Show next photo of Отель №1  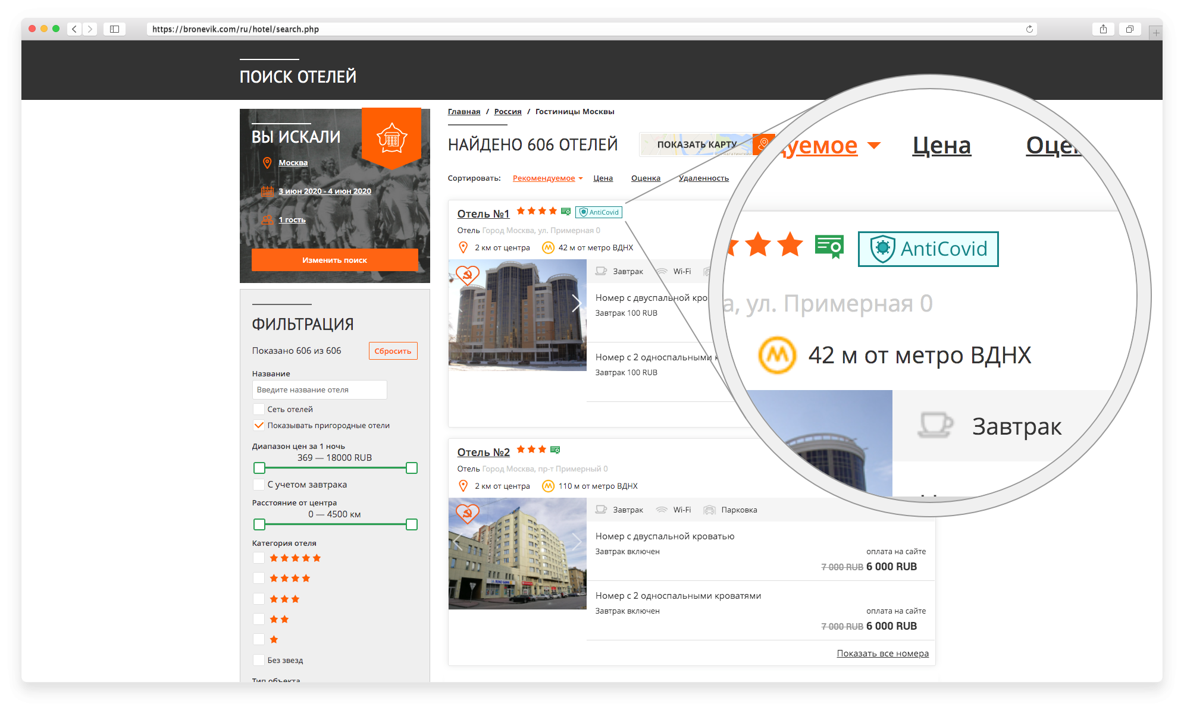tap(577, 303)
